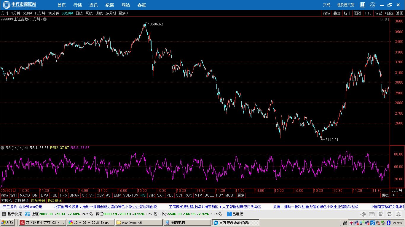Image resolution: width=405 pixels, height=227 pixels.
Task: Select the 日线 daily period tab
Action: pos(79,13)
